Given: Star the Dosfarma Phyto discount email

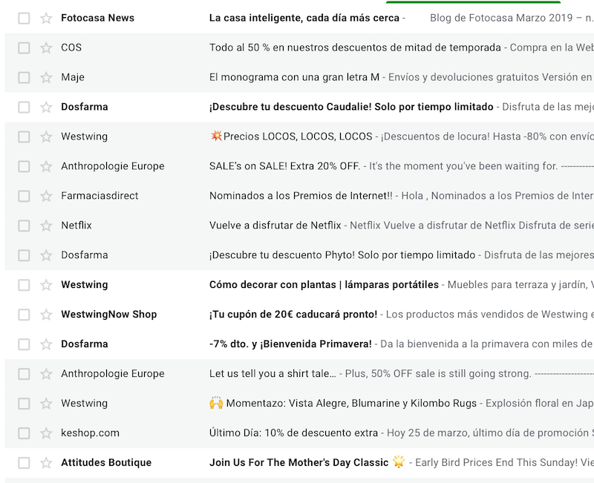Looking at the screenshot, I should [x=46, y=255].
